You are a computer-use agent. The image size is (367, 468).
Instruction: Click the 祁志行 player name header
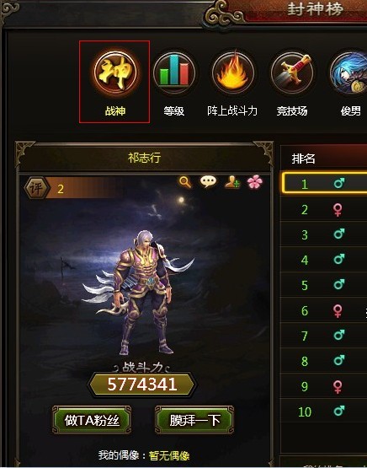pos(144,158)
